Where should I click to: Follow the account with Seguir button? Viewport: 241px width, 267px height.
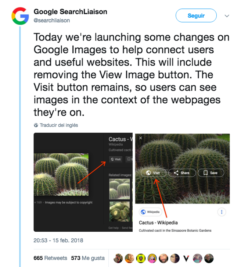[196, 15]
